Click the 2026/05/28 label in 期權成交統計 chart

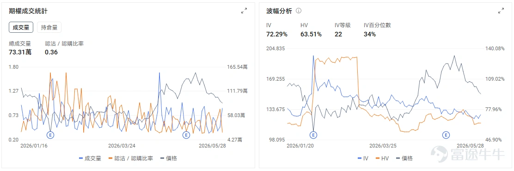[213, 146]
